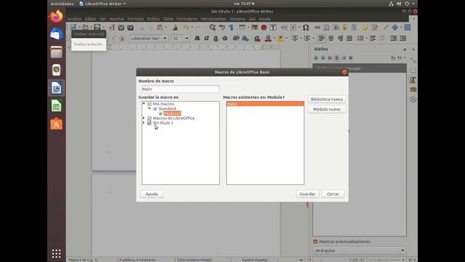This screenshot has width=465, height=262.
Task: Toggle bold formatting
Action: pyautogui.click(x=197, y=39)
